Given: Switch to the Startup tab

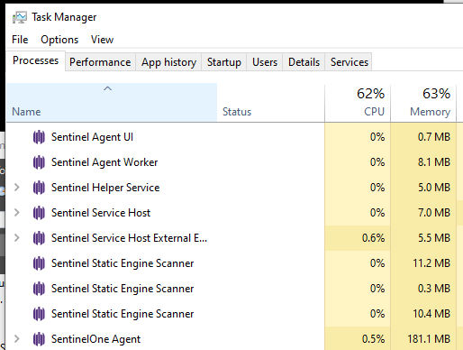Looking at the screenshot, I should click(x=224, y=62).
